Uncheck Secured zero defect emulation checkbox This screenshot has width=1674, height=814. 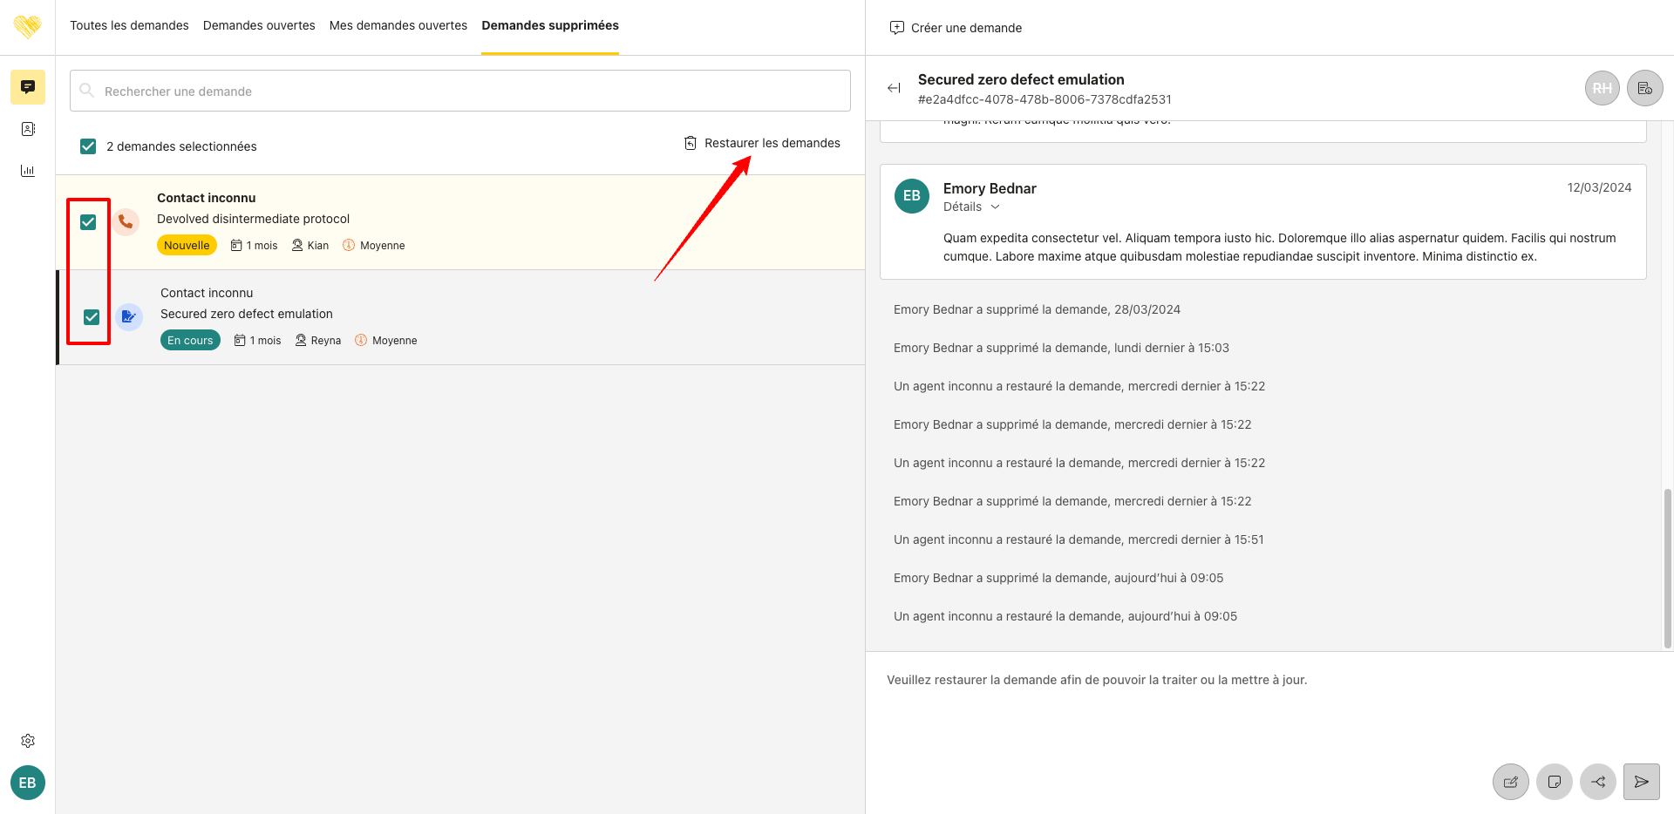coord(92,317)
